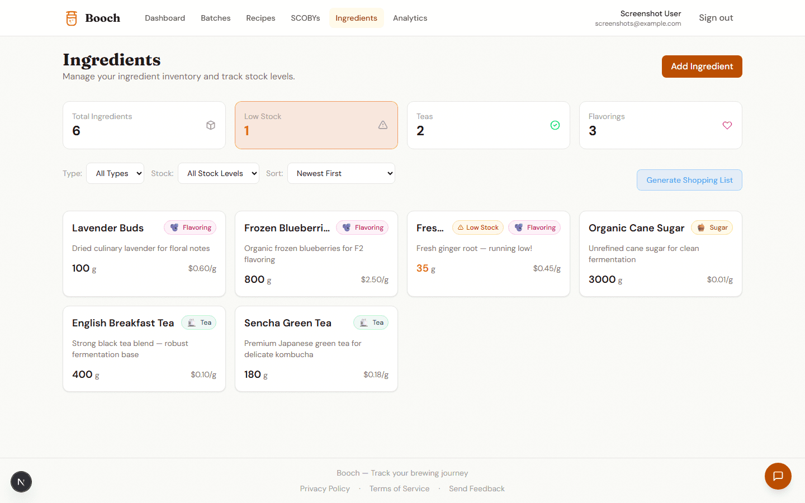Open the Frozen Blueberries ingredient title
This screenshot has height=503, width=805.
coord(287,228)
